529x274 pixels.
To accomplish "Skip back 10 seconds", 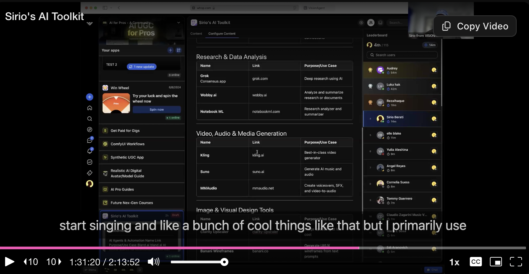I will 31,262.
